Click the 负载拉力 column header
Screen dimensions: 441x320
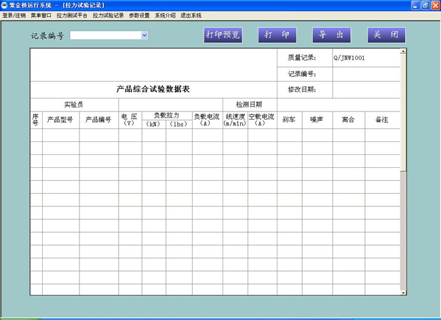click(167, 115)
